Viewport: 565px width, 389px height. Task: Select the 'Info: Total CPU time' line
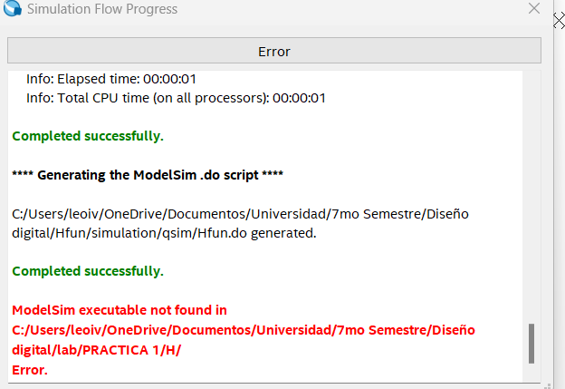176,97
